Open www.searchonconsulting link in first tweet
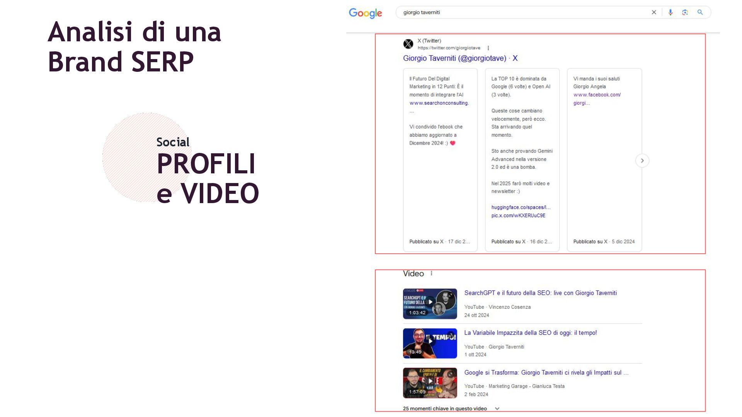 439,103
